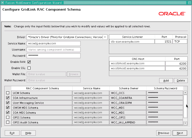Image resolution: width=192 pixels, height=138 pixels.
Task: Select the first wccdbhost1.example.com ONS host cell
Action: click(137, 63)
